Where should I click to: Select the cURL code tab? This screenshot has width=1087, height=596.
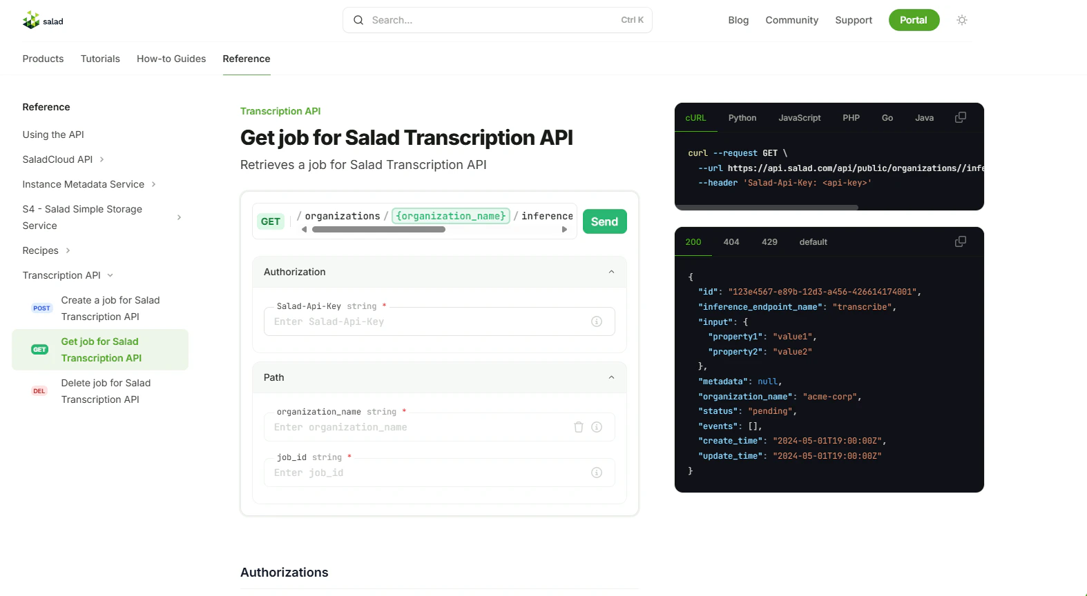click(695, 118)
